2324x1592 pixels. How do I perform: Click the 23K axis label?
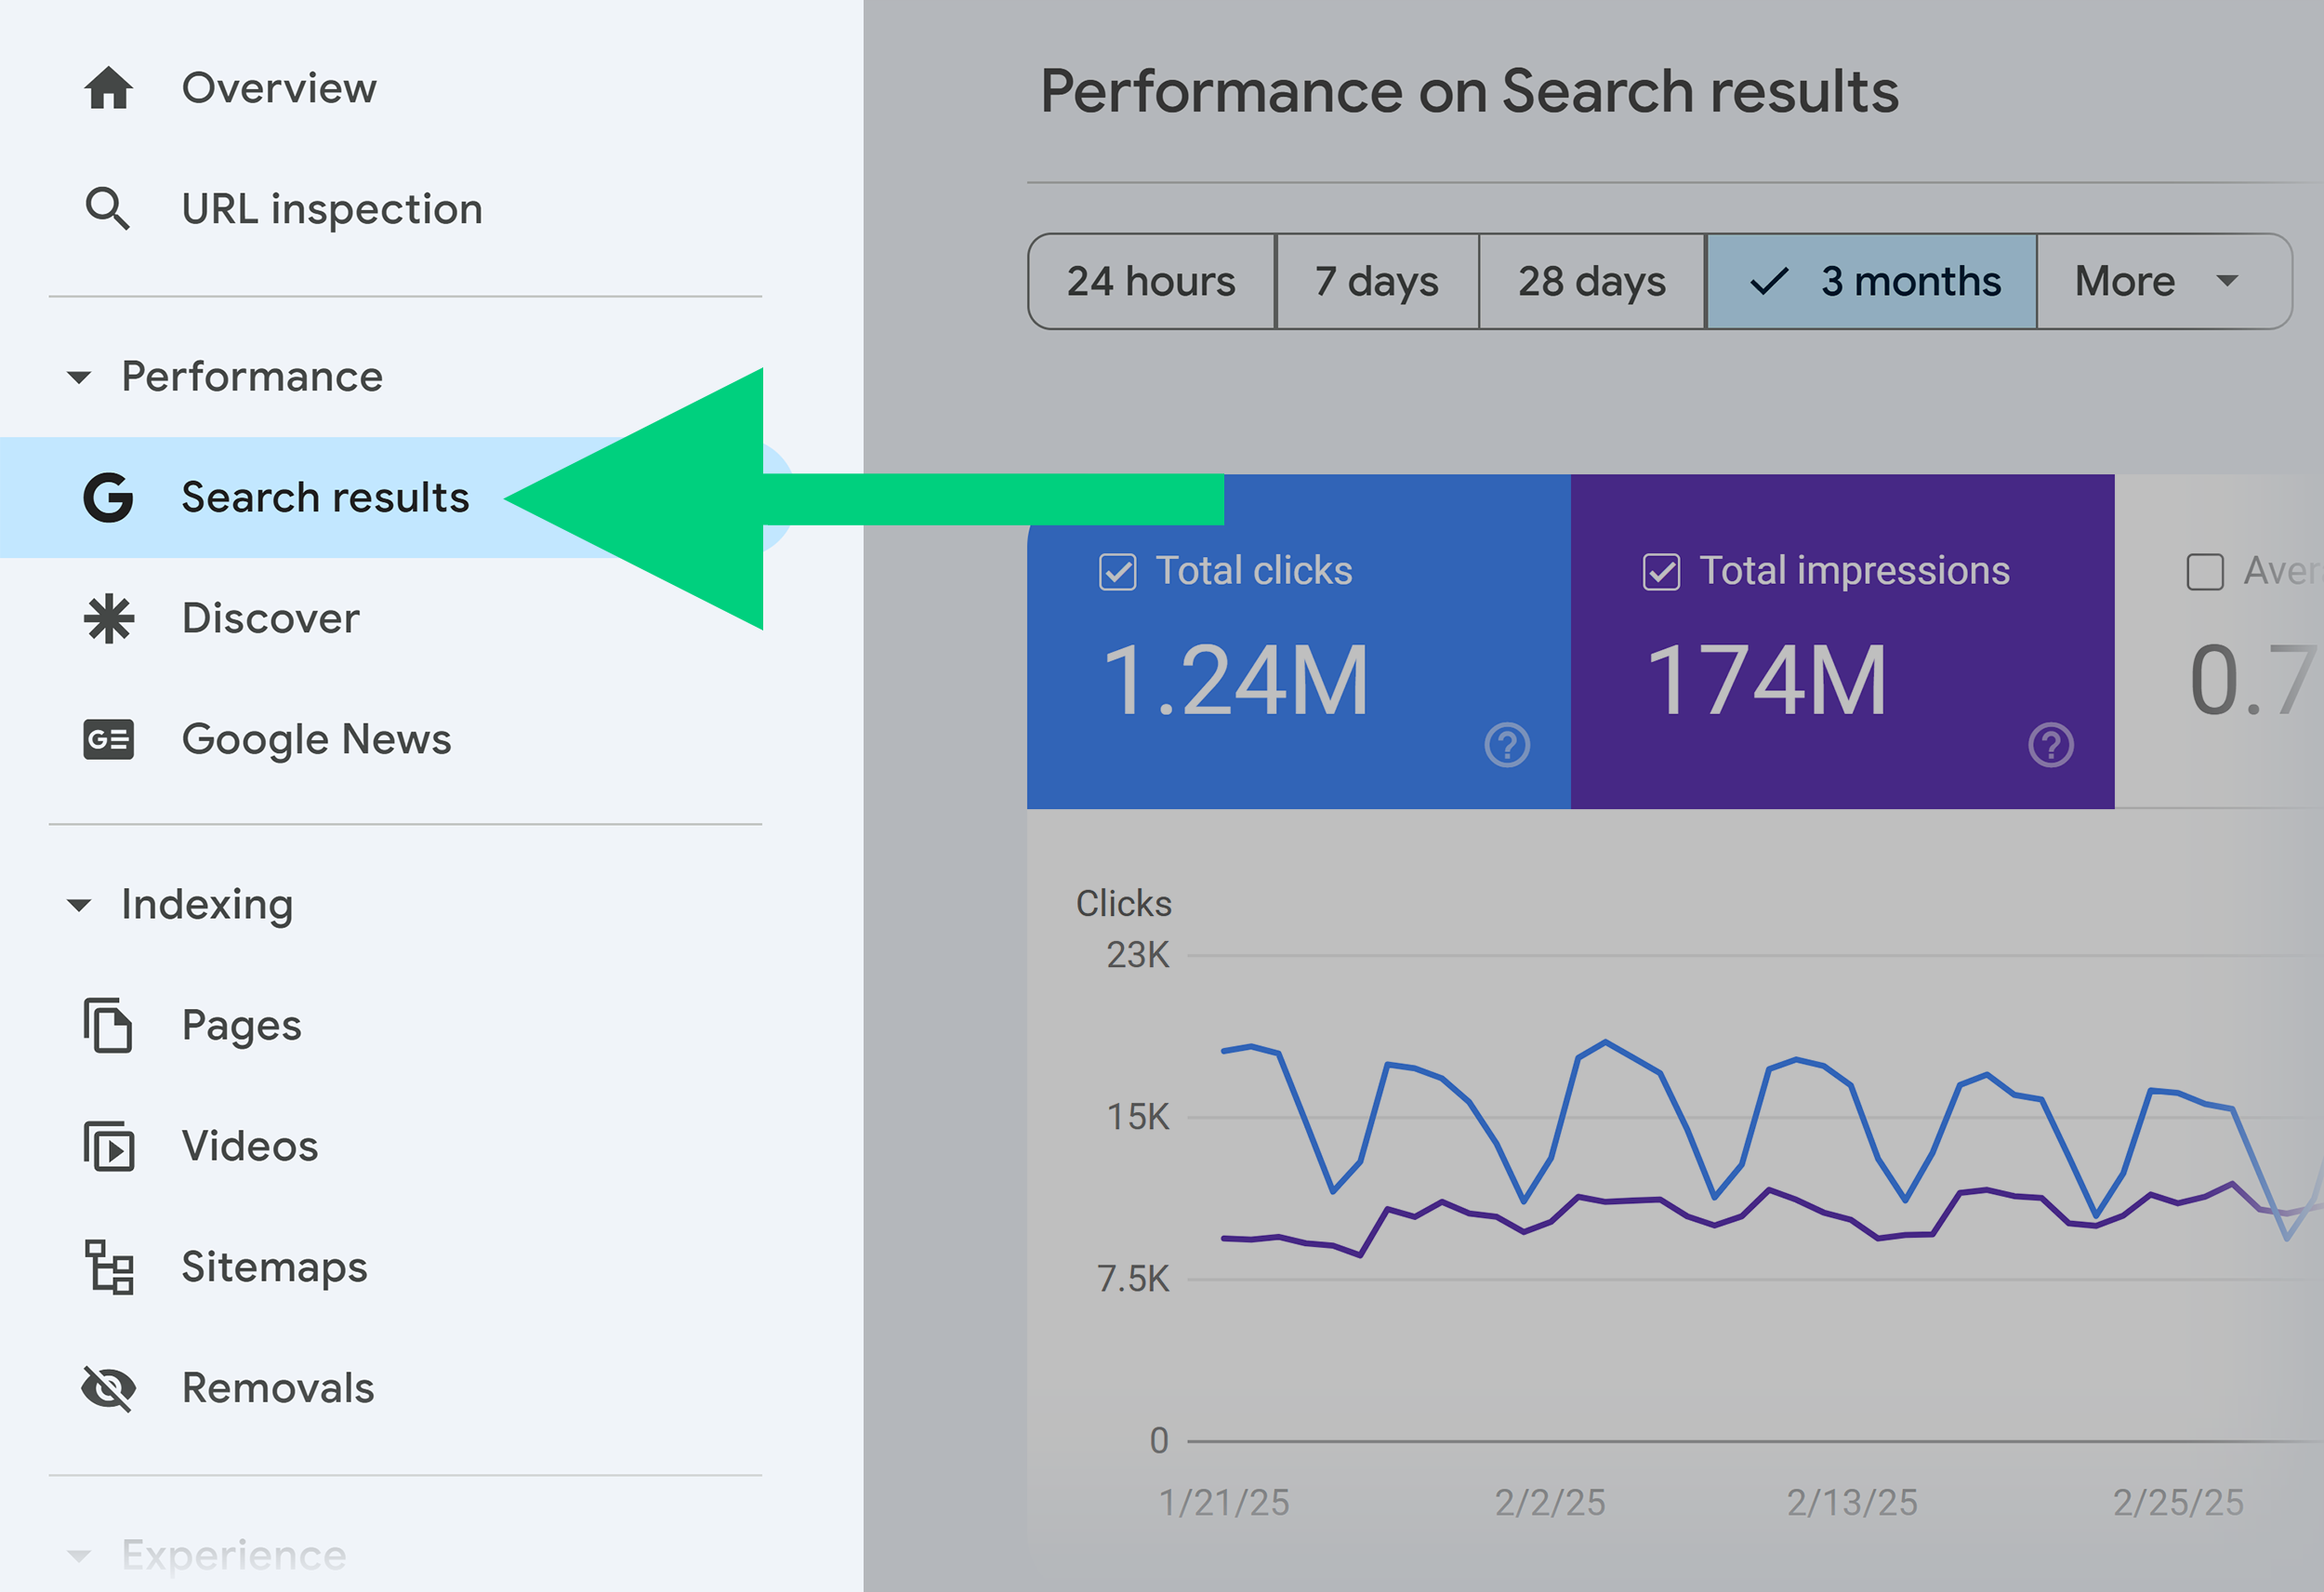[x=1137, y=956]
